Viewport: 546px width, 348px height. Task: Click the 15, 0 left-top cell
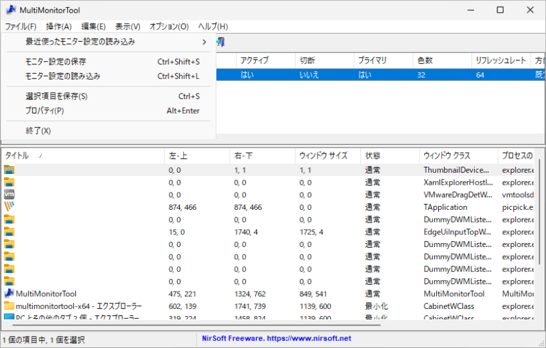coord(176,232)
